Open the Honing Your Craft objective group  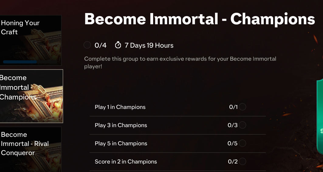pos(30,40)
